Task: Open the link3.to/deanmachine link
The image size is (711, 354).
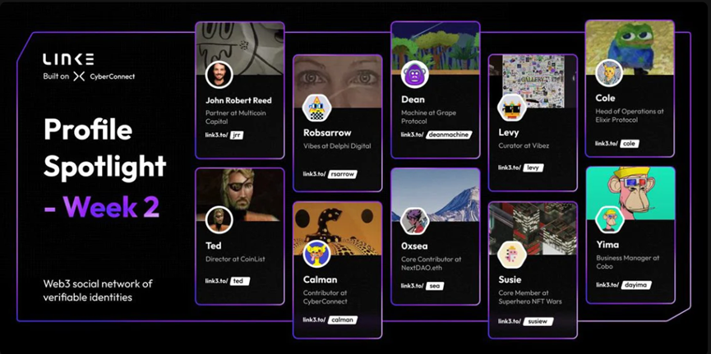Action: 436,135
